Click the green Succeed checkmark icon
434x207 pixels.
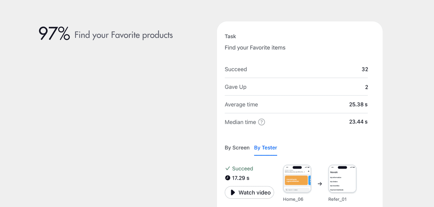click(227, 169)
